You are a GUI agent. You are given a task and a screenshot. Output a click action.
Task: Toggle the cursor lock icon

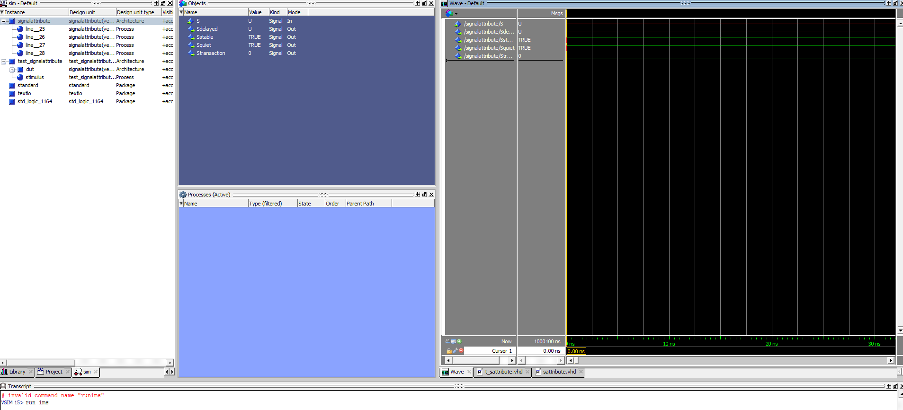[449, 351]
